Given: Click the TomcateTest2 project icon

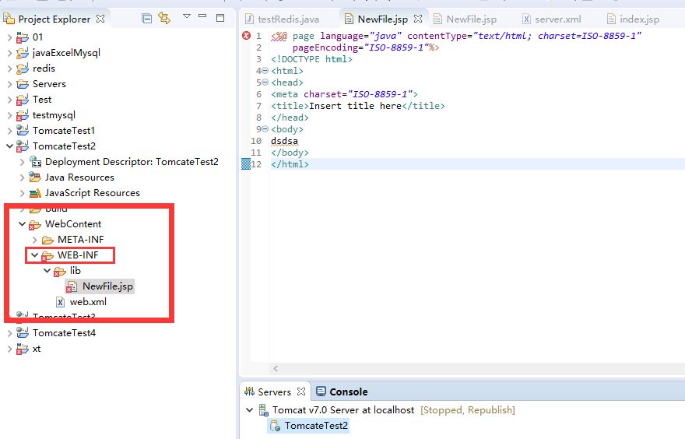Looking at the screenshot, I should [x=23, y=146].
